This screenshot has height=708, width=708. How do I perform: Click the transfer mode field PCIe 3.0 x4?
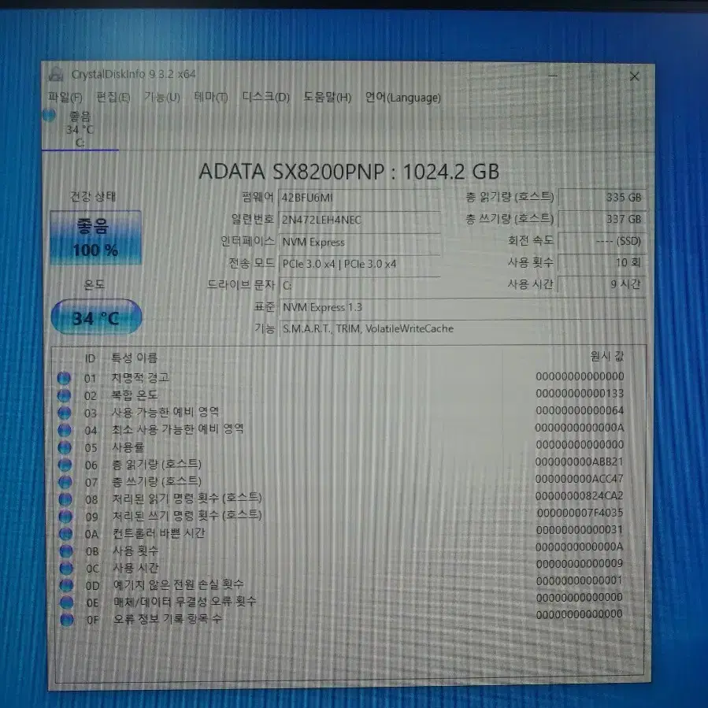coord(359,264)
